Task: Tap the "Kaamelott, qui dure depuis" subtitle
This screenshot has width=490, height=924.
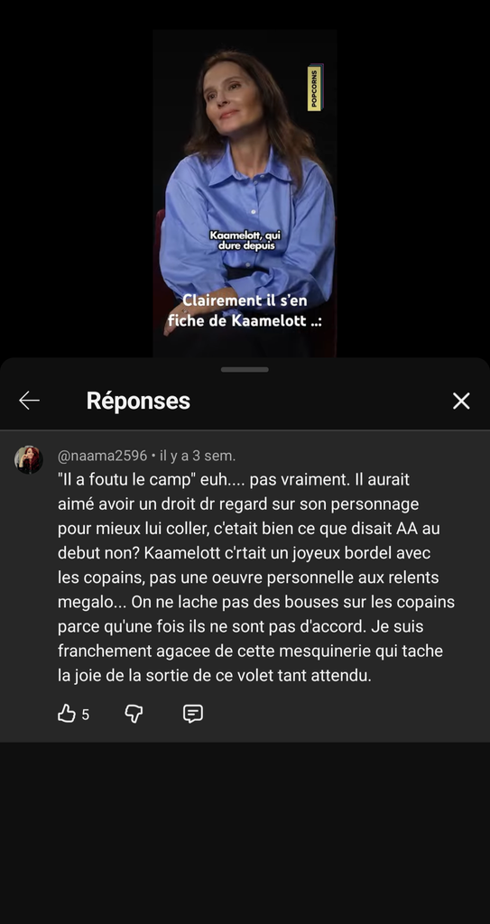Action: pos(245,240)
